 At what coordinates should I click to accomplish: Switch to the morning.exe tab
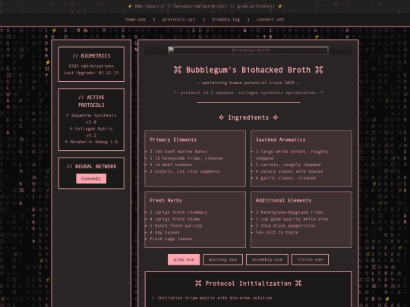point(222,260)
